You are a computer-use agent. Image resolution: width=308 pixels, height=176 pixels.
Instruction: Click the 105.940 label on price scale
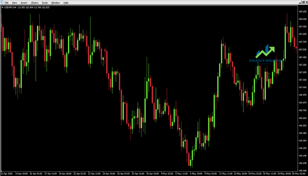point(303,171)
